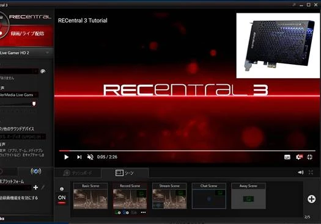Viewport: 321px width, 224px height.
Task: Select the Away Scene thumbnail
Action: [248, 196]
